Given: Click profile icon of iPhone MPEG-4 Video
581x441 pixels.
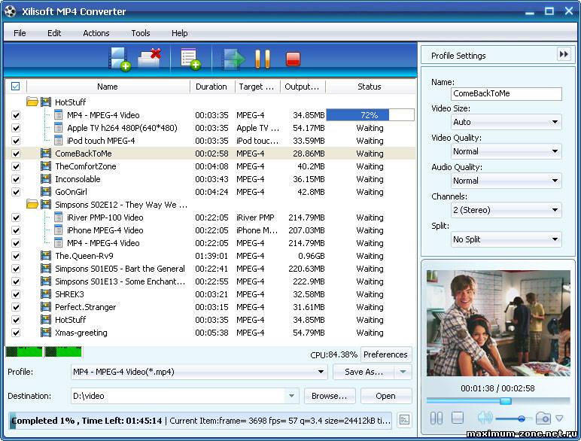Looking at the screenshot, I should [58, 230].
